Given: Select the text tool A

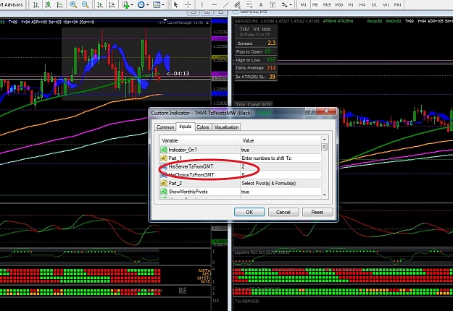Looking at the screenshot, I should pos(261,4).
